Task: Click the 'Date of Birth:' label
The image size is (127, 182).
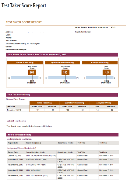Action: coord(11,41)
